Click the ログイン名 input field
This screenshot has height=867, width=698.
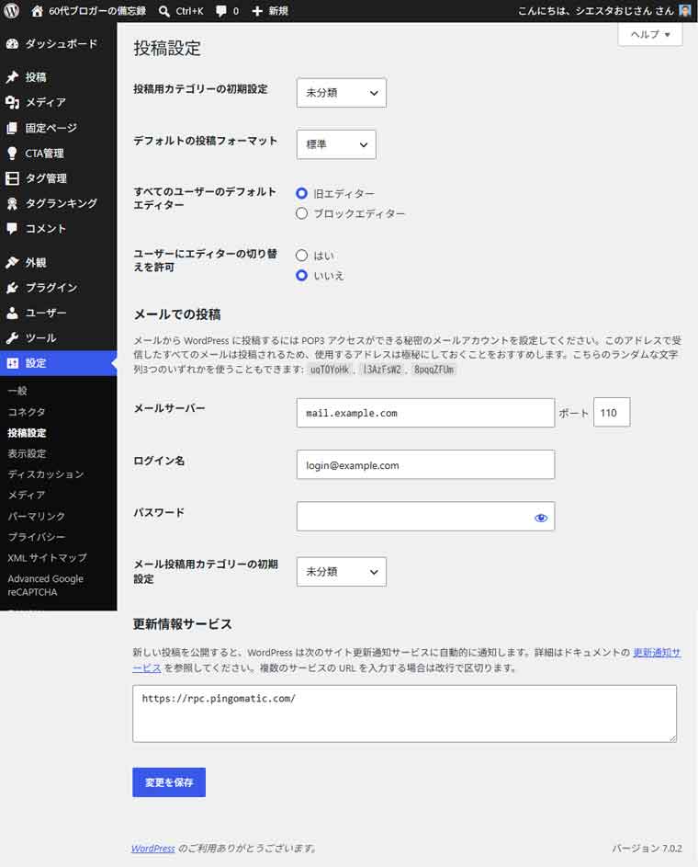pos(425,465)
